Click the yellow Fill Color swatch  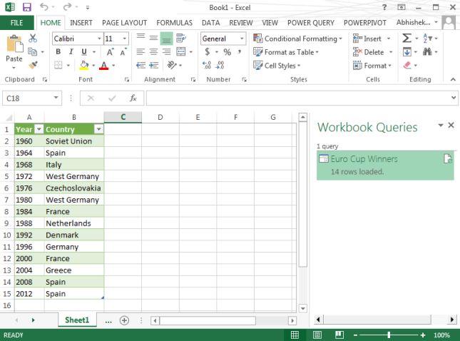84,65
